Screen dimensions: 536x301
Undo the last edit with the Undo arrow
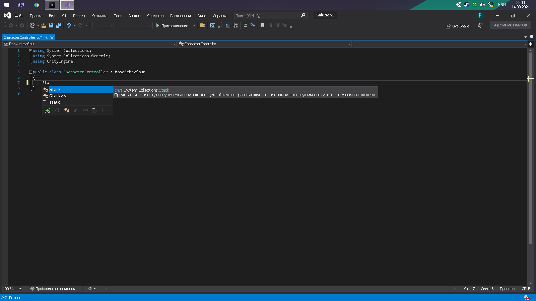[69, 25]
